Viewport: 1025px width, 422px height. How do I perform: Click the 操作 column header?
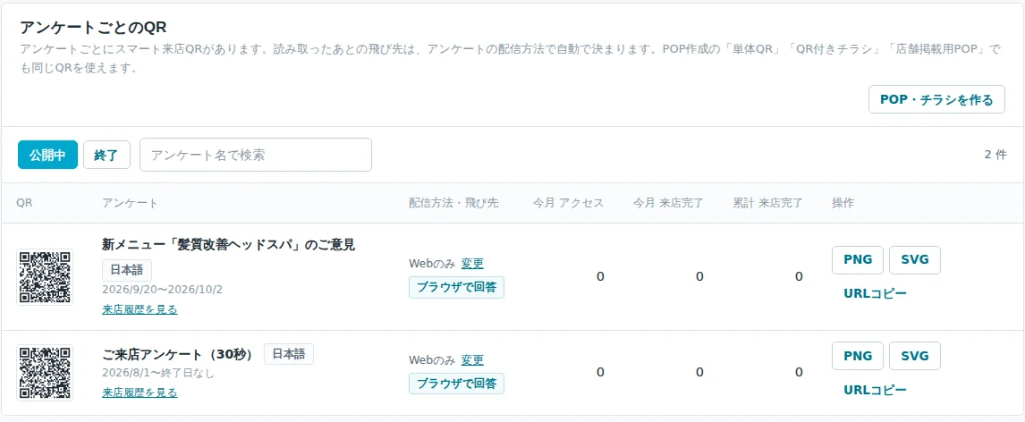coord(843,203)
